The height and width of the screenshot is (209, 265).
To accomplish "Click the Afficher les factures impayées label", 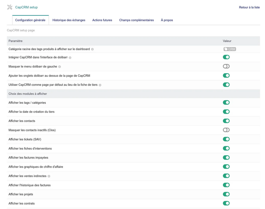I will (x=28, y=157).
